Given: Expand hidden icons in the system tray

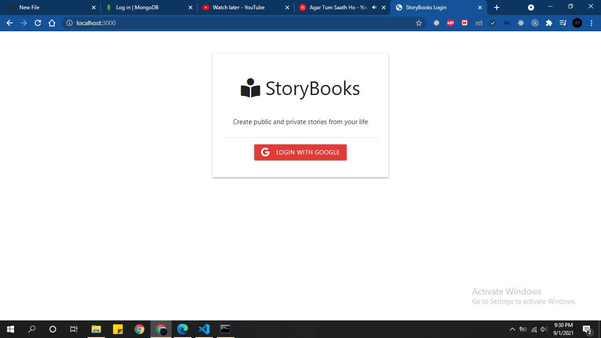Looking at the screenshot, I should (512, 329).
